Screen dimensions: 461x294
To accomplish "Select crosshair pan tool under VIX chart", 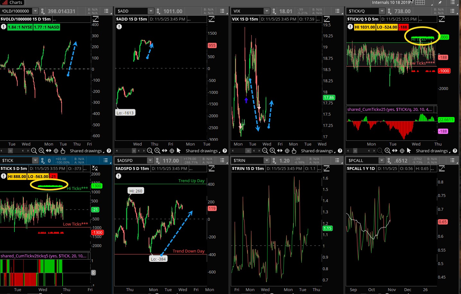I will [287, 151].
